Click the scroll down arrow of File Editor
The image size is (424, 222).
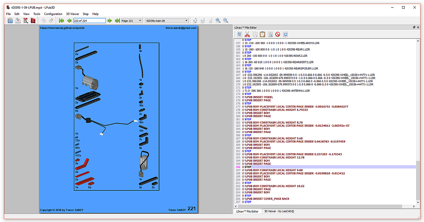[418, 203]
